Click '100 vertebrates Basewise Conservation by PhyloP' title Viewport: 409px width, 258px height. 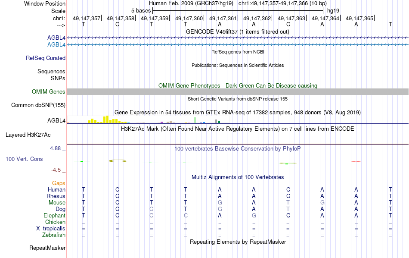tap(238, 149)
